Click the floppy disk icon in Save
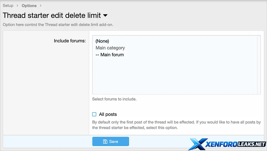 105,142
